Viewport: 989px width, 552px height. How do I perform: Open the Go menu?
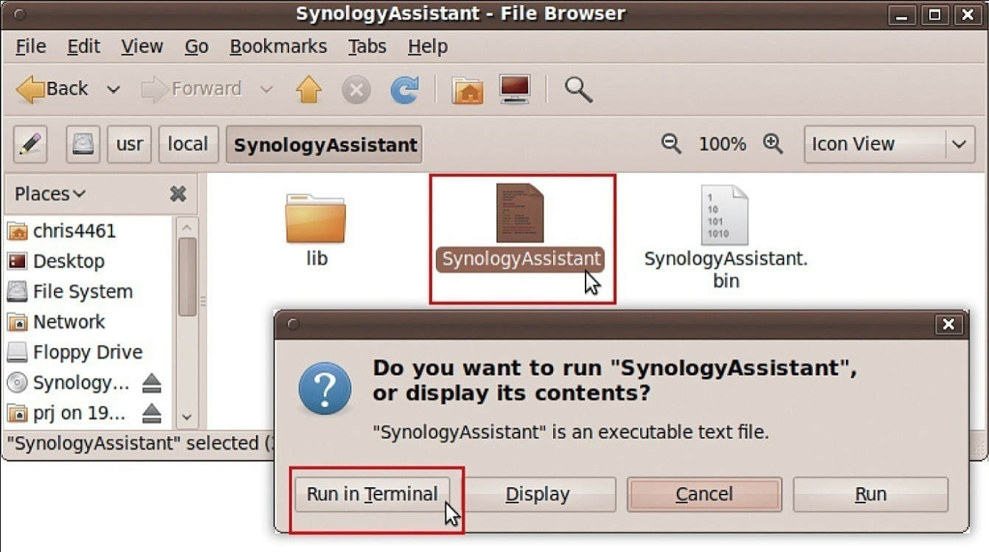[x=196, y=46]
